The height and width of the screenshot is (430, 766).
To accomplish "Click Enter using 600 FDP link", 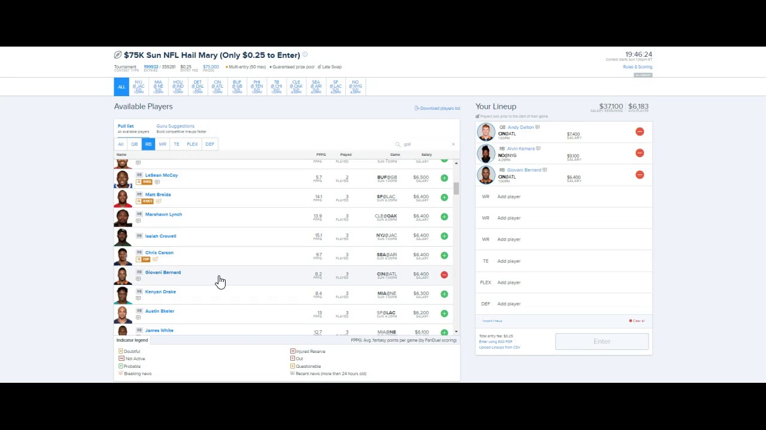I will pos(496,342).
